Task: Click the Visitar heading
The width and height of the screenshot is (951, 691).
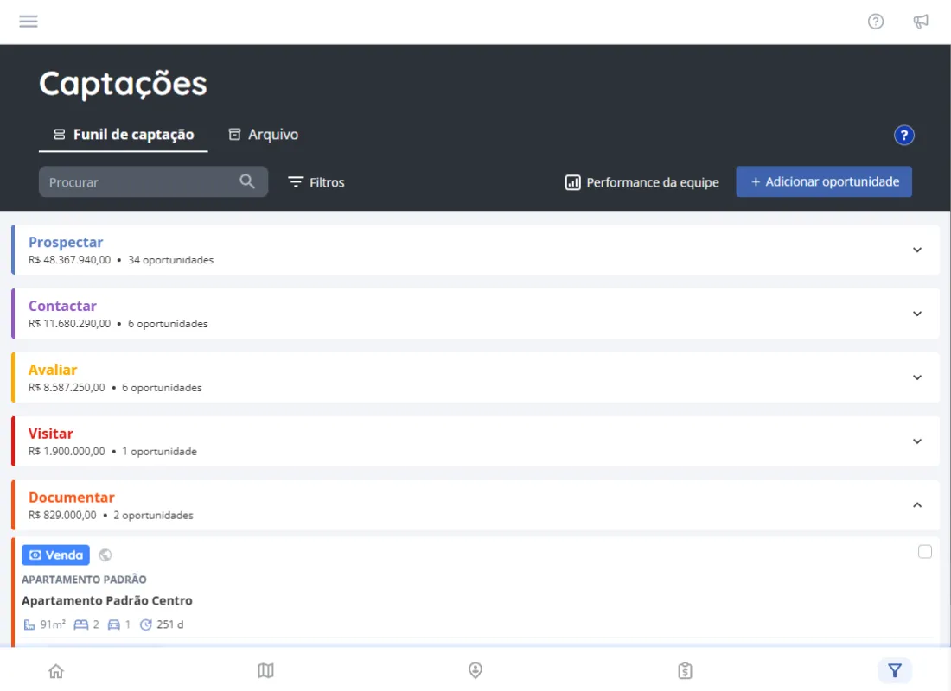Action: [51, 433]
